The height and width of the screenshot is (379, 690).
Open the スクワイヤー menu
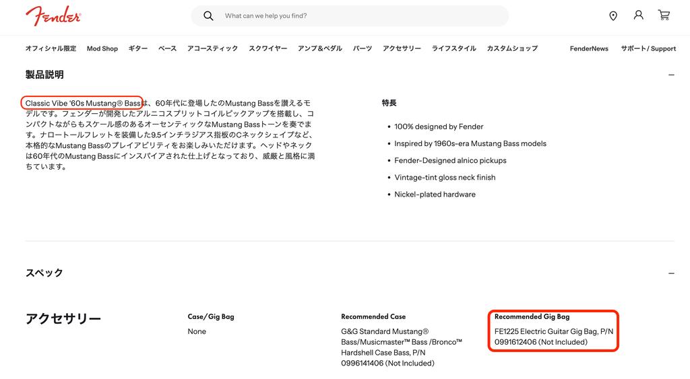[x=268, y=48]
